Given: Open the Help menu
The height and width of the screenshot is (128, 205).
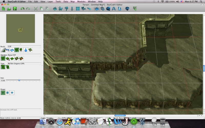Looking at the screenshot, I should [100, 2].
